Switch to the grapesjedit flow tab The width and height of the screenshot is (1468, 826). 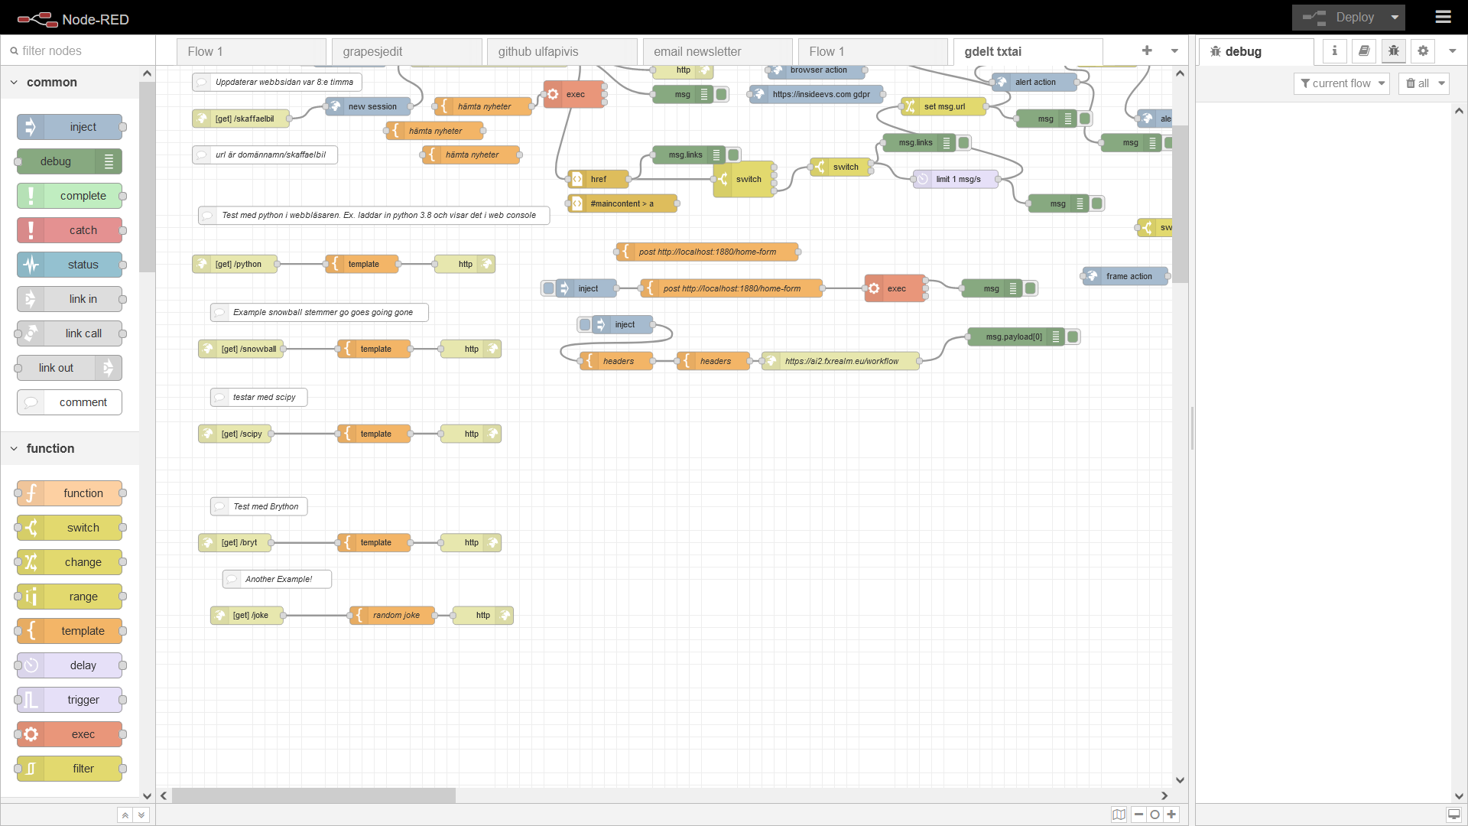pos(407,51)
